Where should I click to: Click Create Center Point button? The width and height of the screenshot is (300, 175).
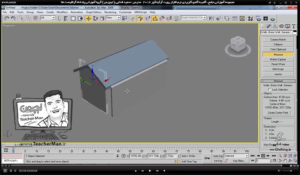(x=278, y=113)
